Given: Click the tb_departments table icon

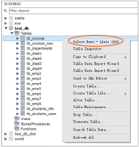Looking at the screenshot, I should 23,48.
